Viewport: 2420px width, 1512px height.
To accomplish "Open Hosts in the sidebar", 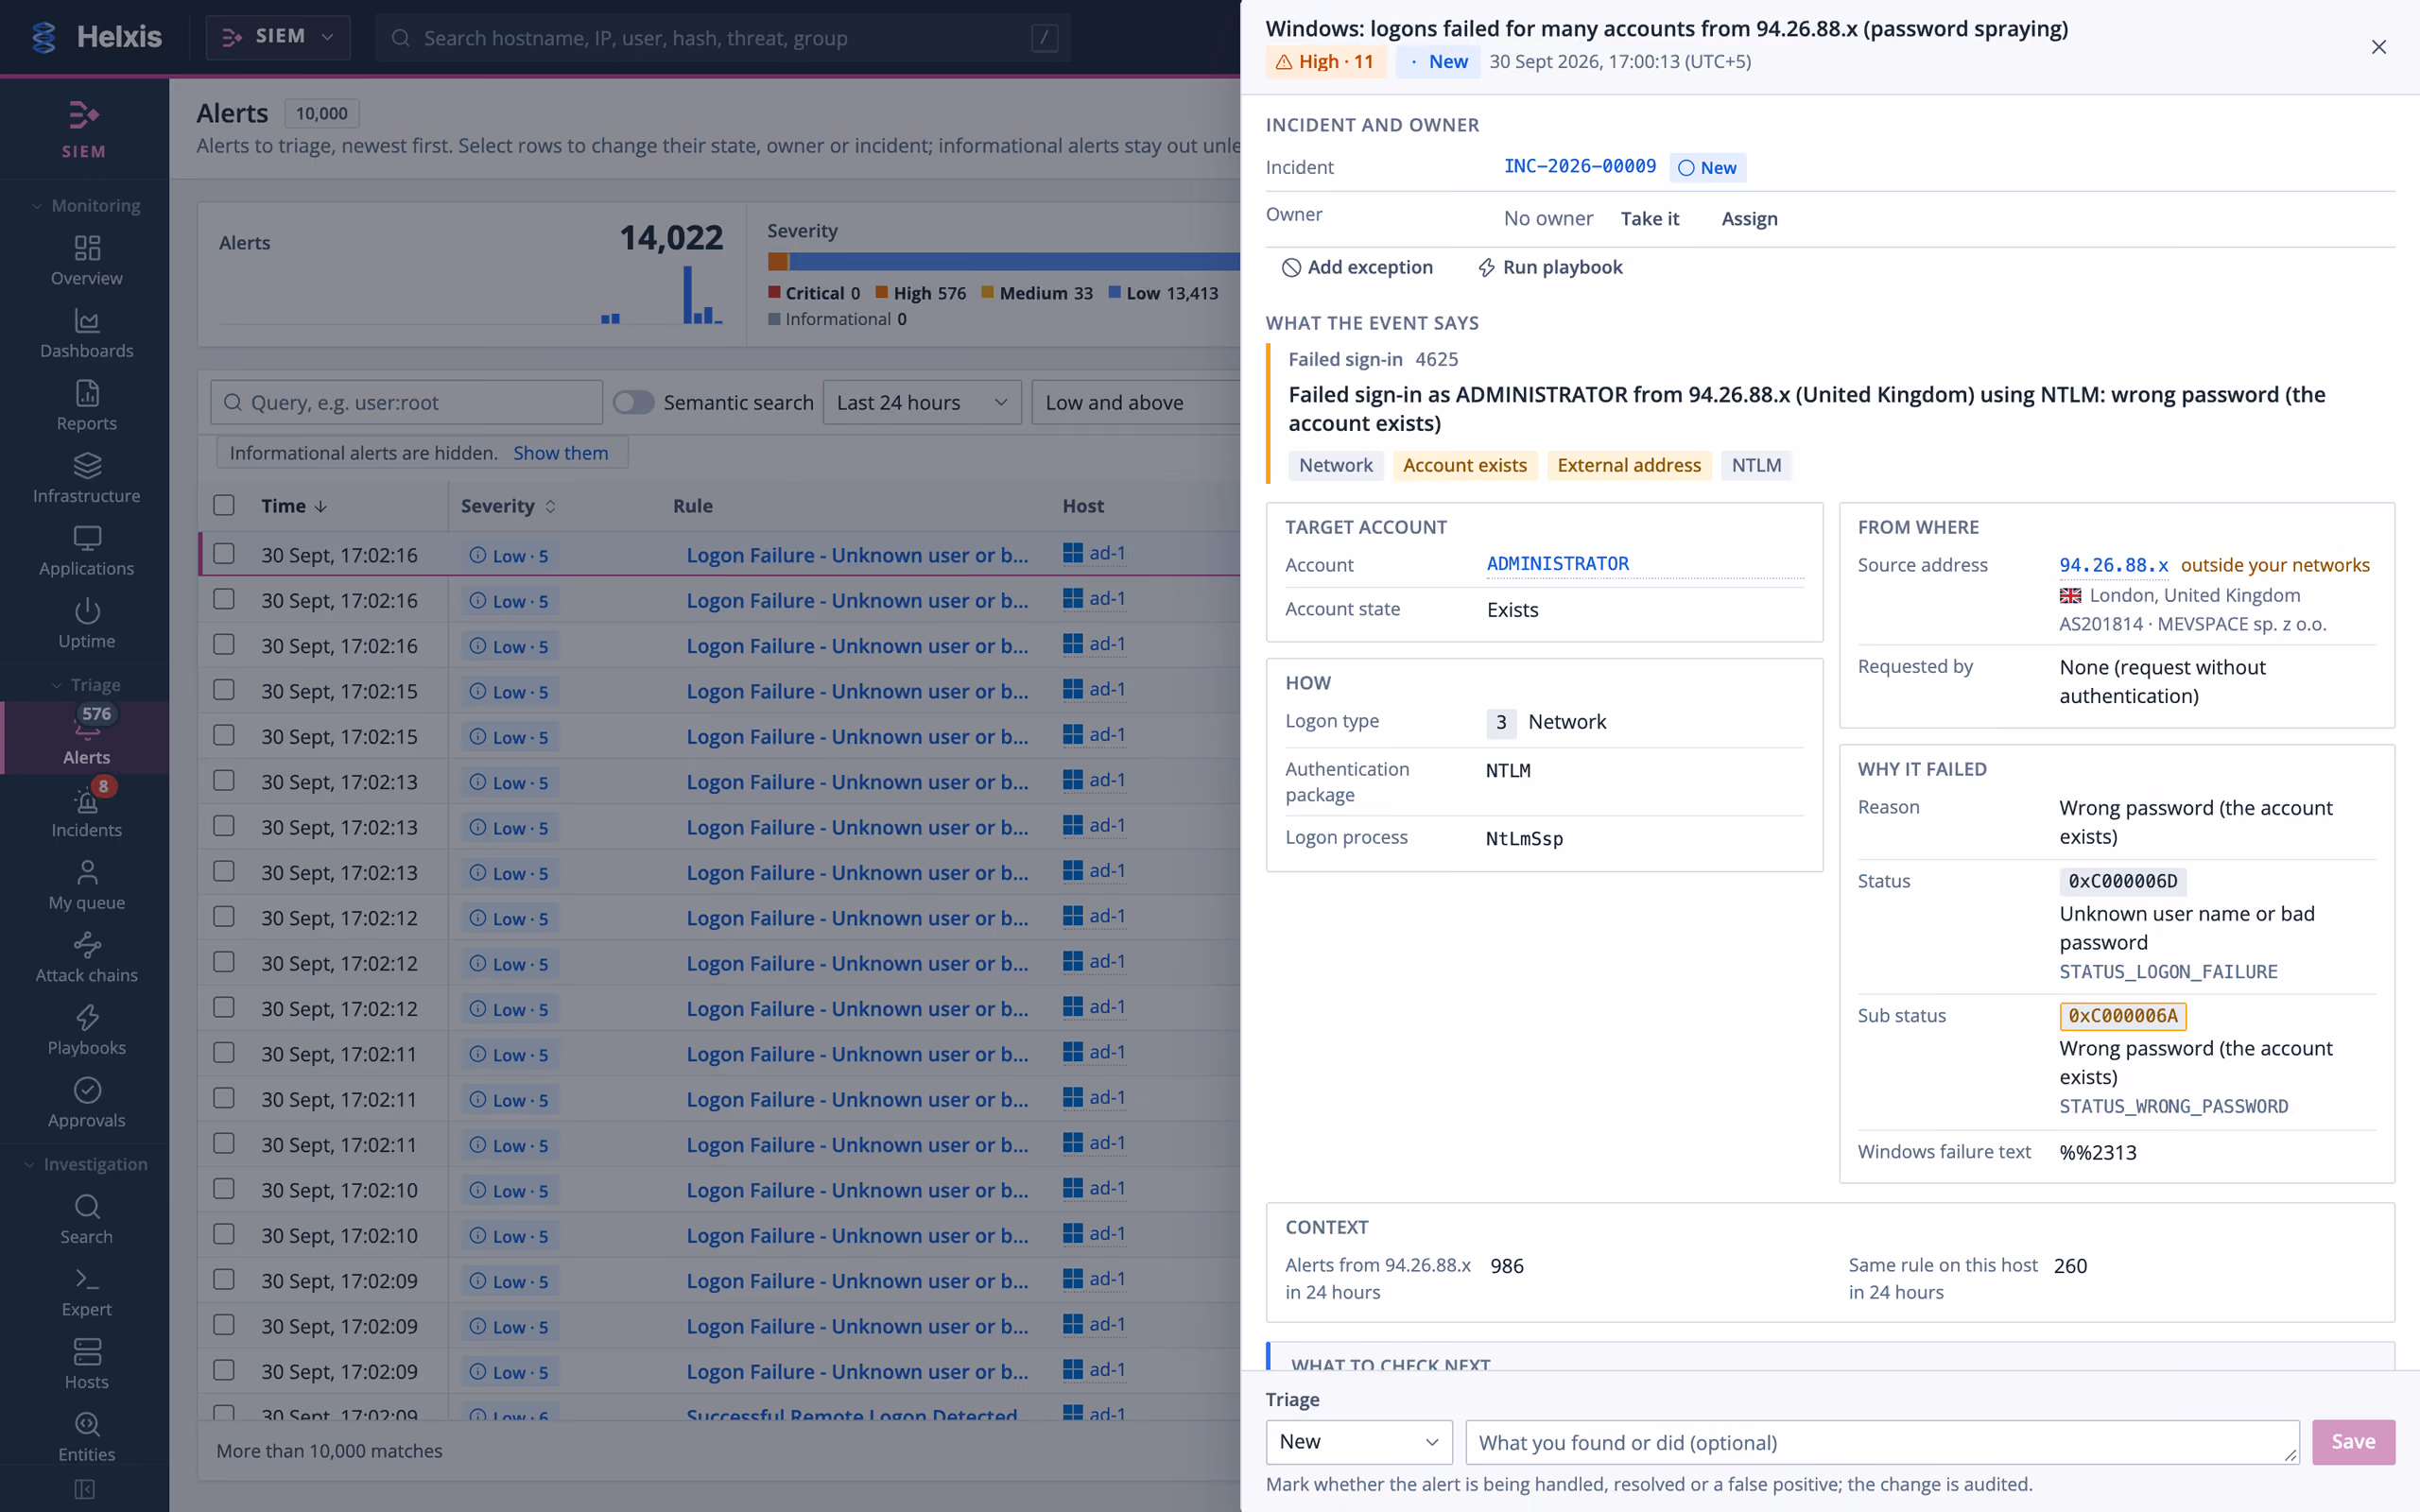I will 87,1365.
